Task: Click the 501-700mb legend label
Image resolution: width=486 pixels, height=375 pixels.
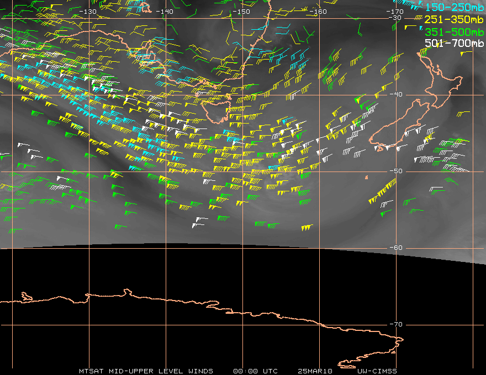Action: coord(454,44)
